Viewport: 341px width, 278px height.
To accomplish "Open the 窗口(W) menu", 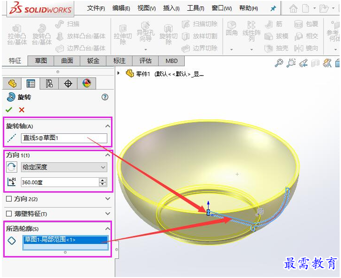I will 222,8.
